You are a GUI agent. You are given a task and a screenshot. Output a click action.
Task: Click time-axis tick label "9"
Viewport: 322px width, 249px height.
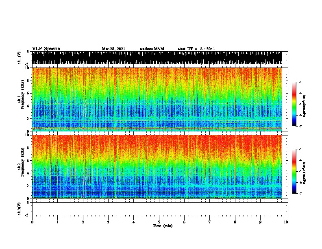(260, 222)
